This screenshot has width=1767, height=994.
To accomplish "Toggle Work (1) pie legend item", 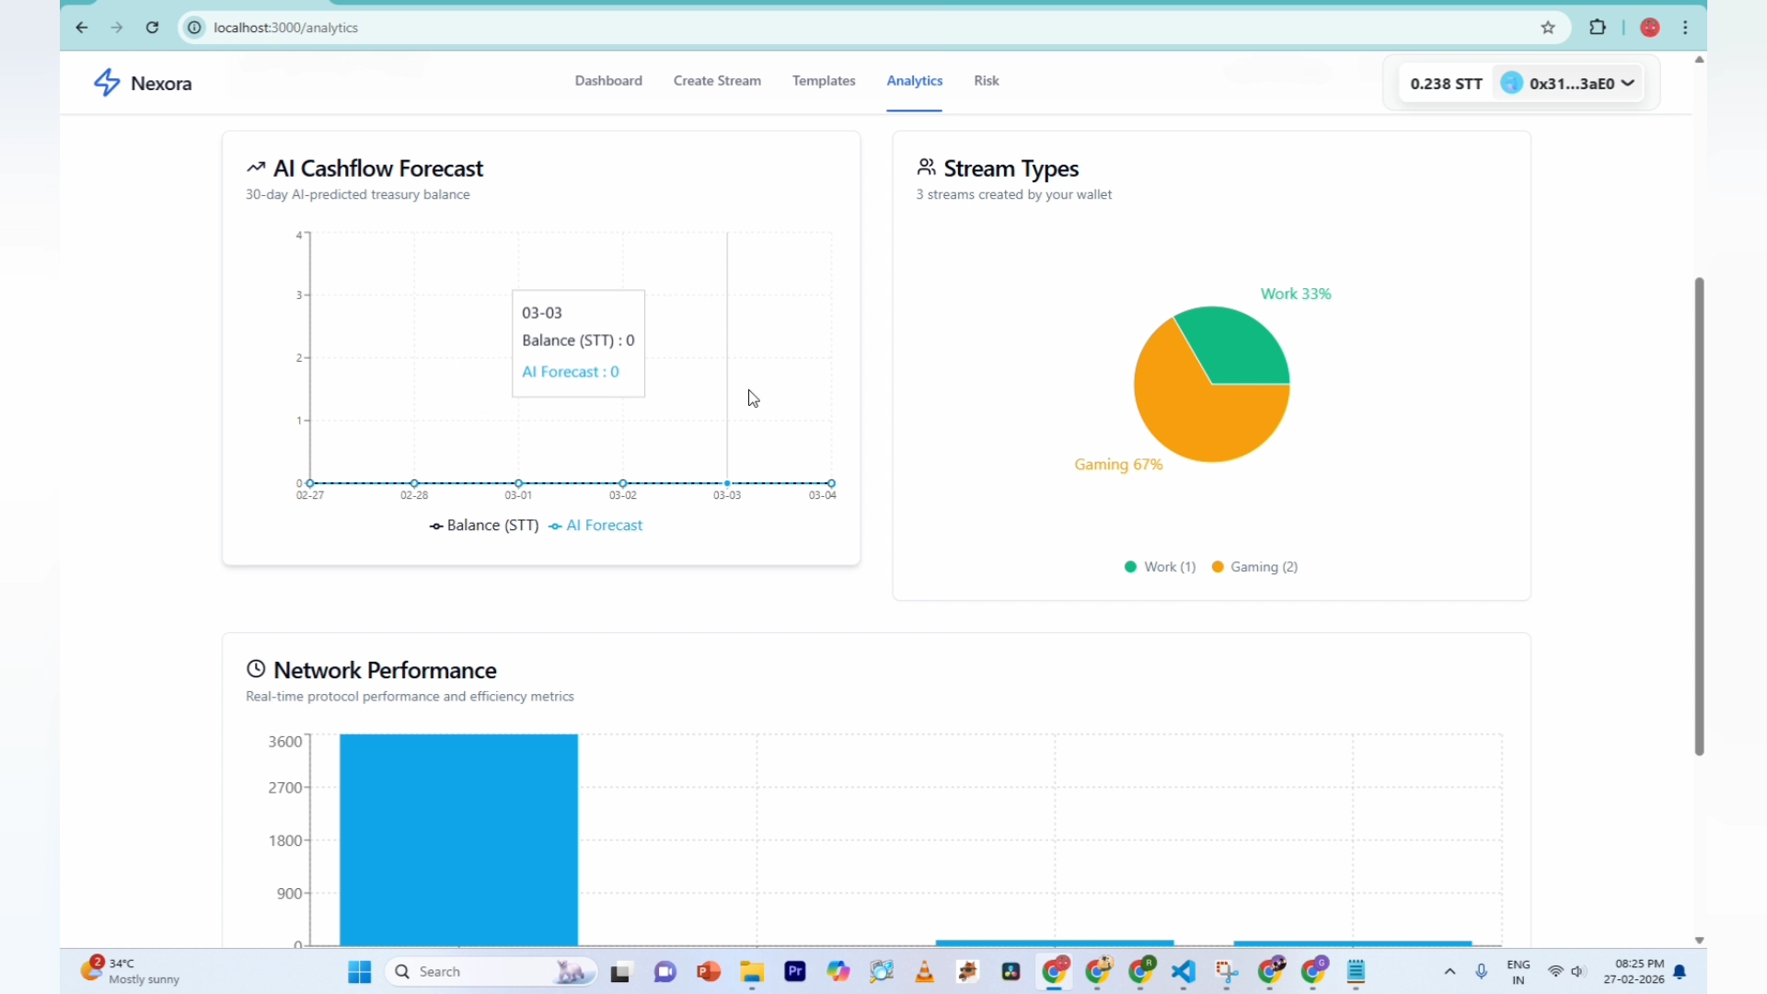I will [x=1160, y=567].
